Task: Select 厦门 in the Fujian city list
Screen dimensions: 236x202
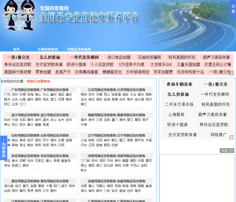Action: (115, 120)
